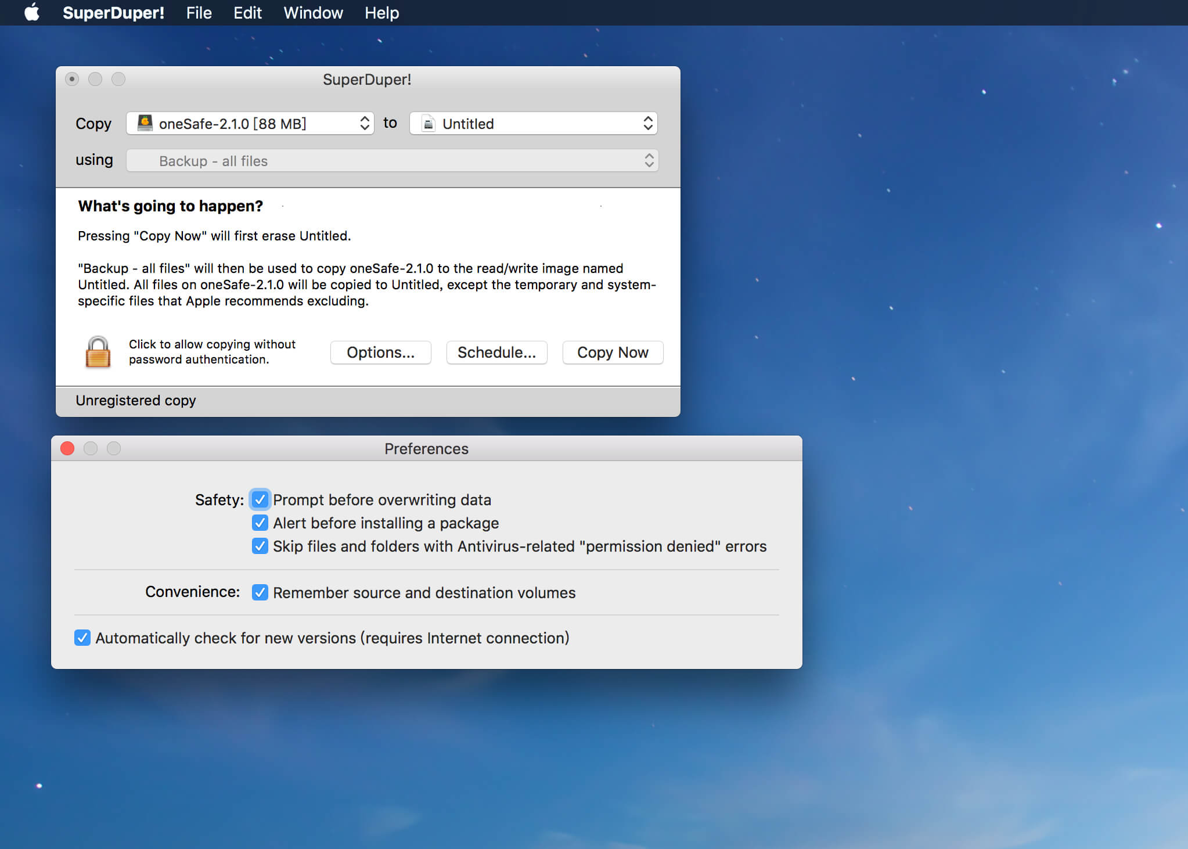Click the Options... button
The image size is (1188, 849).
point(381,352)
